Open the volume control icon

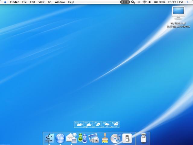[x=150, y=2]
